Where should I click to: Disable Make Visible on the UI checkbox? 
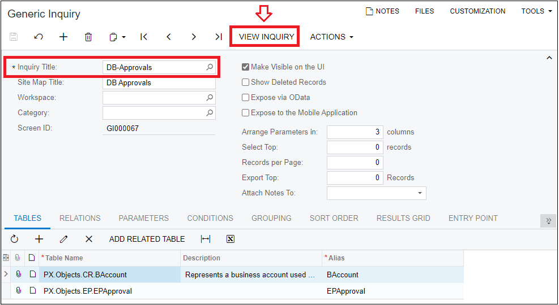246,67
